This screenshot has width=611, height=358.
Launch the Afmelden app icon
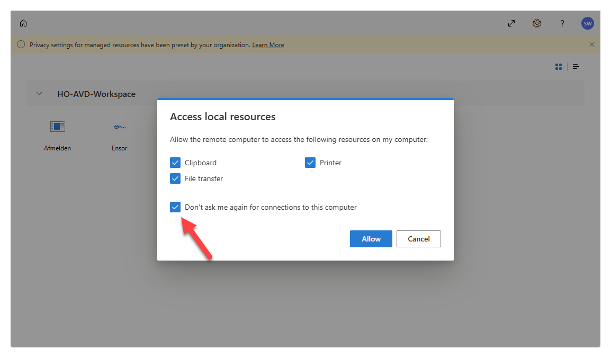click(x=57, y=127)
